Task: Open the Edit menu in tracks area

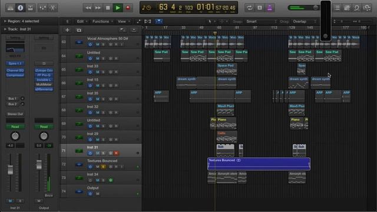Action: (x=82, y=21)
